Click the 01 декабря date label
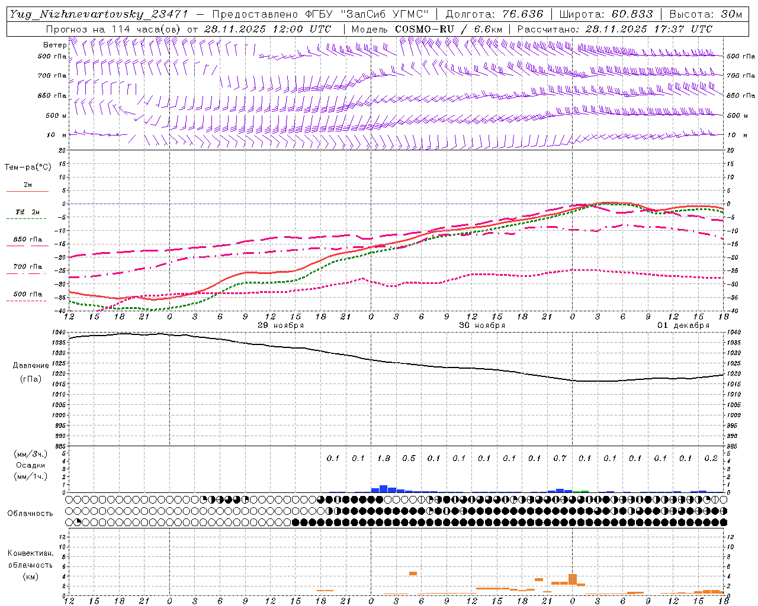Screen dimensions: 758x606 683,325
